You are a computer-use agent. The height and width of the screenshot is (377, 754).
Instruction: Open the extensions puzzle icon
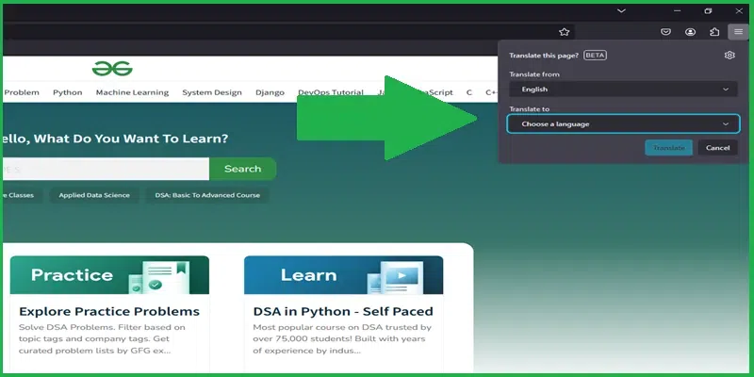[x=714, y=32]
